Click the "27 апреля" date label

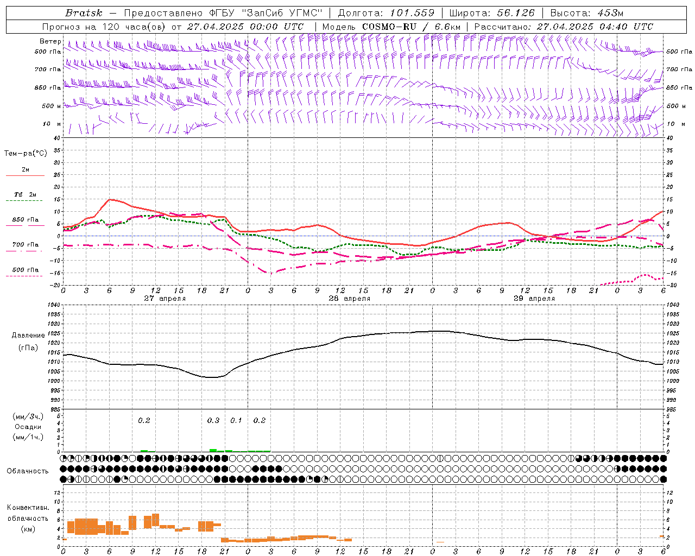[x=165, y=298]
